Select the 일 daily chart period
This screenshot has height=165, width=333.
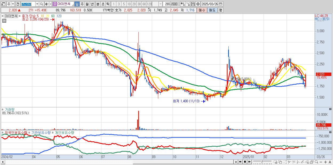[77, 4]
